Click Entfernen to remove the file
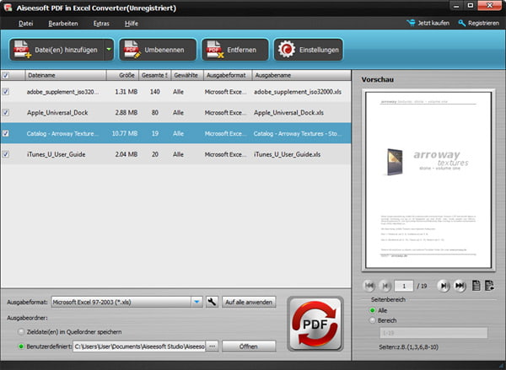This screenshot has width=506, height=370. click(234, 51)
